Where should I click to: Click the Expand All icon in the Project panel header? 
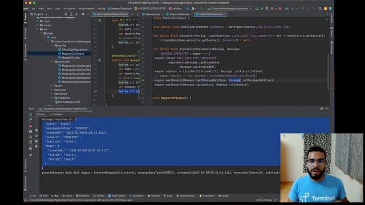71,14
